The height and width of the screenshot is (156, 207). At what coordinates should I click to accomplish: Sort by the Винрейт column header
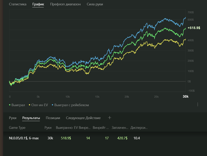101,128
